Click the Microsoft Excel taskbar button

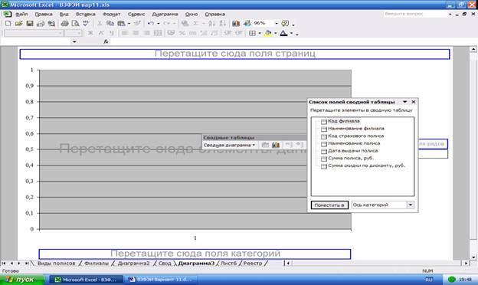click(x=87, y=280)
